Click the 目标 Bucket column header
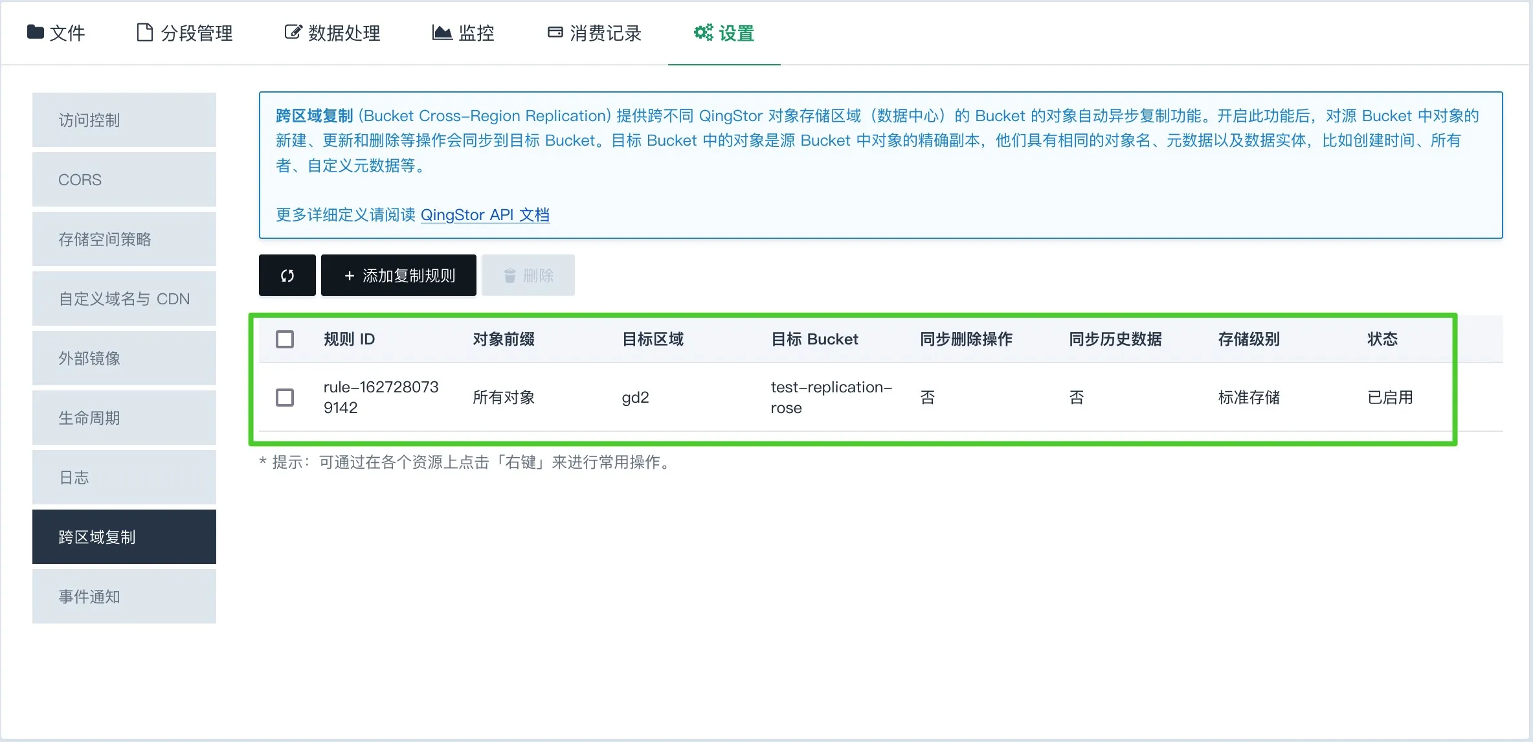This screenshot has width=1533, height=742. click(814, 339)
